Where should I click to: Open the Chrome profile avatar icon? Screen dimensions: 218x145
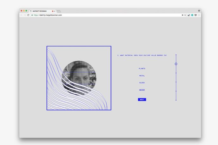click(x=199, y=11)
